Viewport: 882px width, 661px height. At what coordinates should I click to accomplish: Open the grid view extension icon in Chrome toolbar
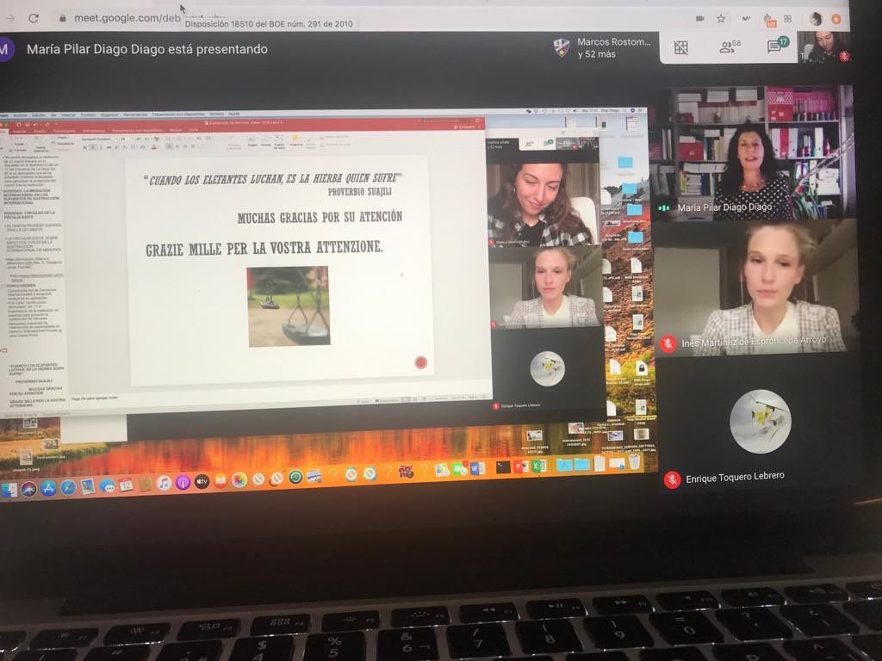[787, 19]
